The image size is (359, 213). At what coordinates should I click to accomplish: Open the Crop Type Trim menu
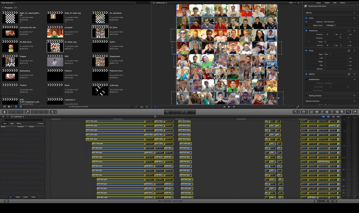click(328, 54)
